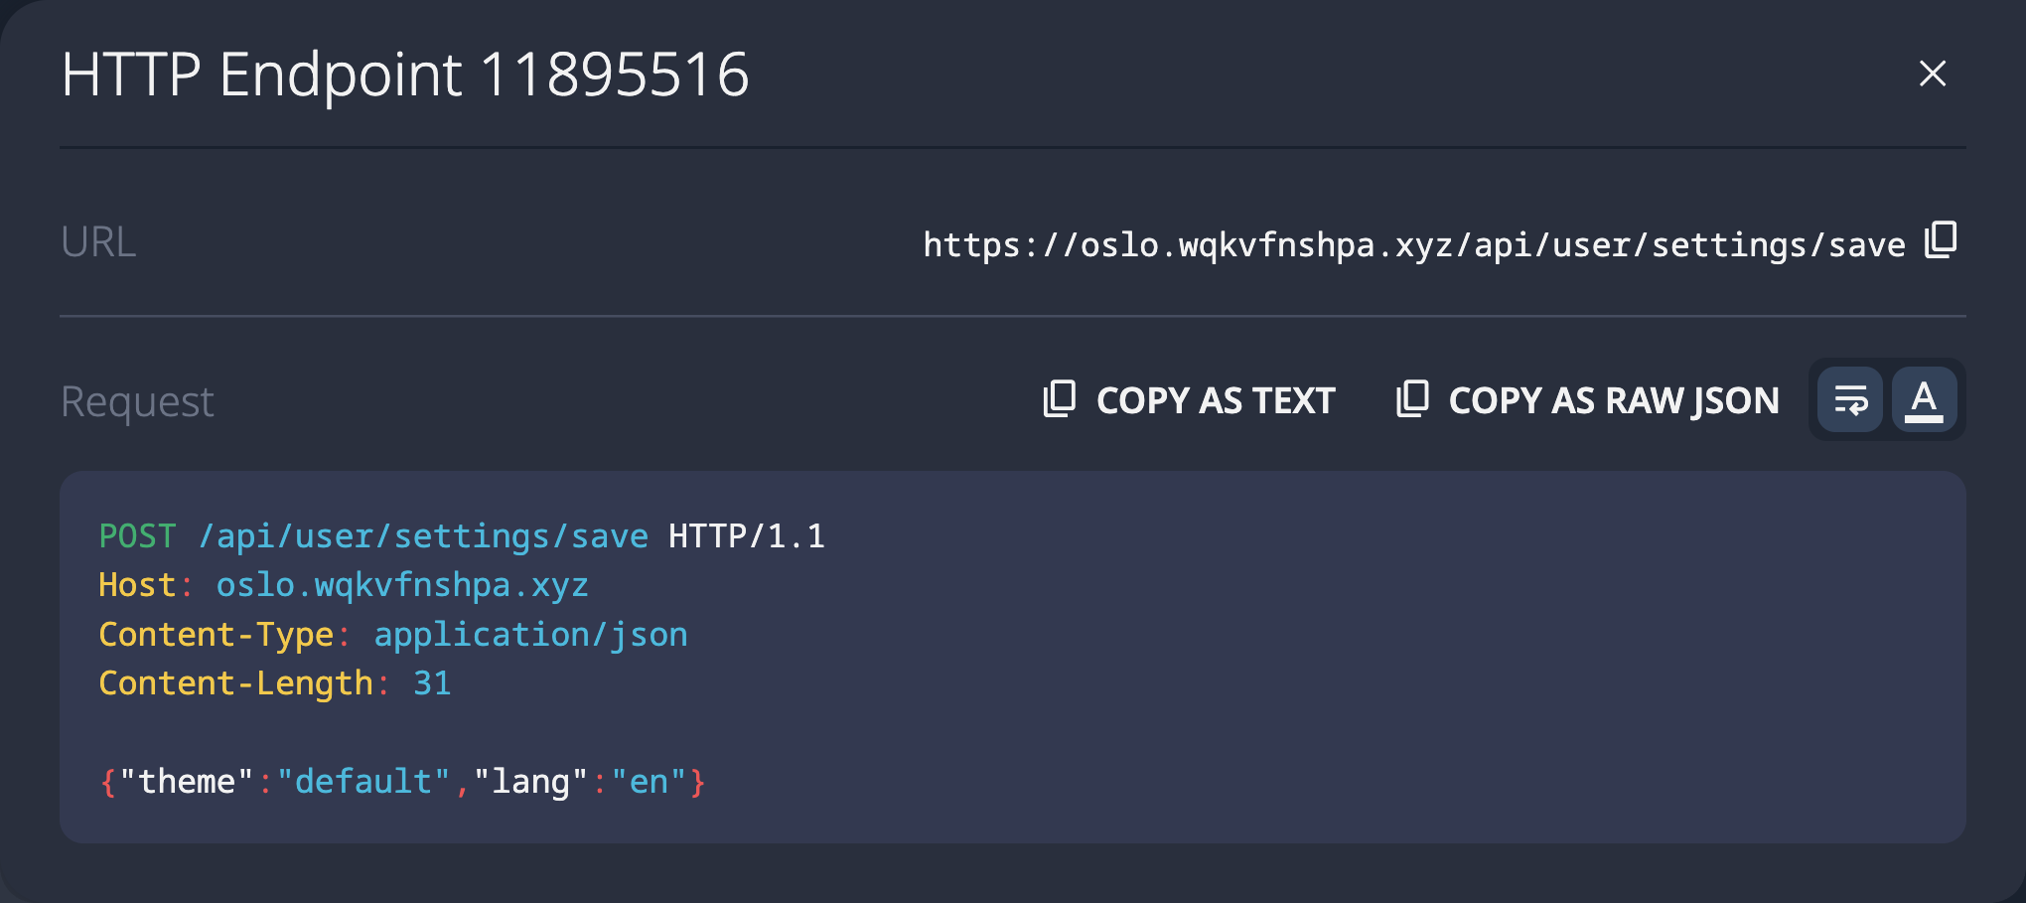Screen dimensions: 2026x903
Task: Click the Content-Type header name
Action: 216,634
